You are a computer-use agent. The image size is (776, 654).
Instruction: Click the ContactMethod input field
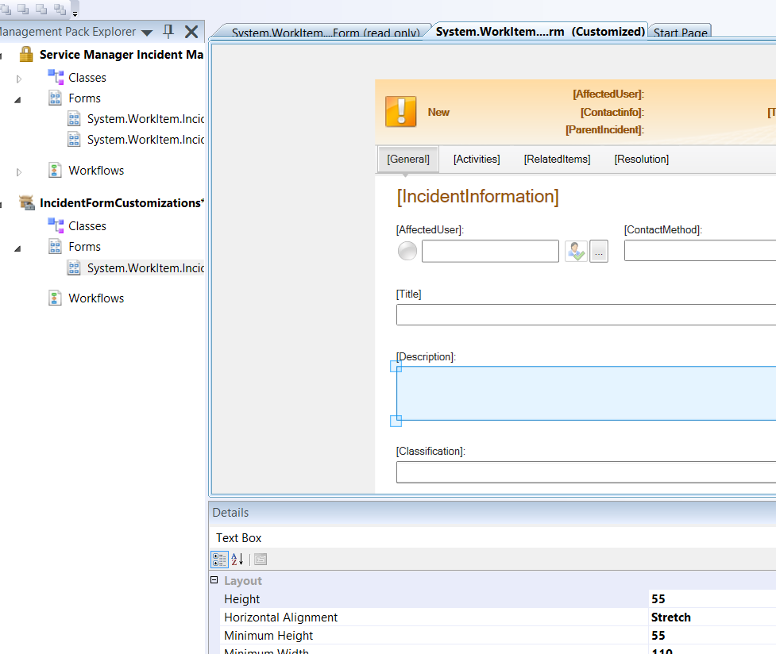700,250
